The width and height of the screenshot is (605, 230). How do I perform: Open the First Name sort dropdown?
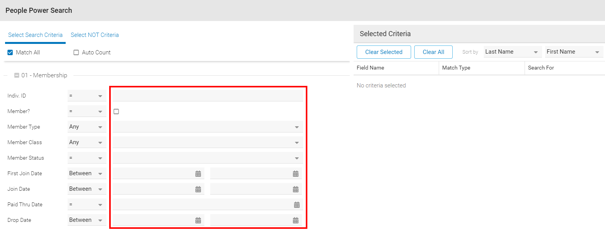574,52
